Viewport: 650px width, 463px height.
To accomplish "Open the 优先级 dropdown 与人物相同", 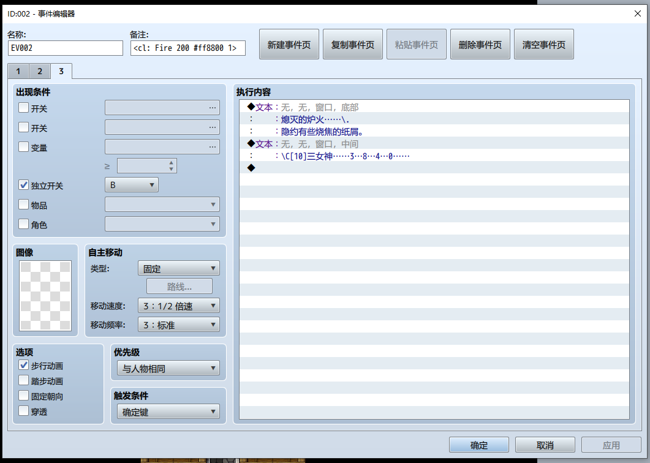I will point(168,368).
